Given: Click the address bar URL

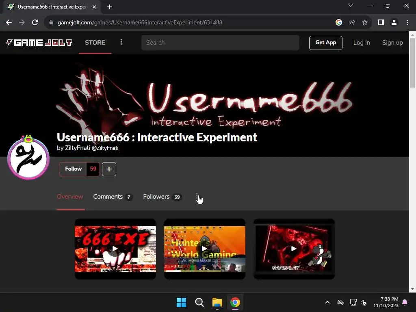Looking at the screenshot, I should click(x=140, y=23).
